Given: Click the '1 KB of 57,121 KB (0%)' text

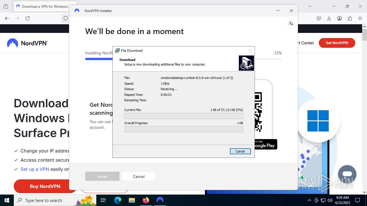Looking at the screenshot, I should pyautogui.click(x=227, y=110).
